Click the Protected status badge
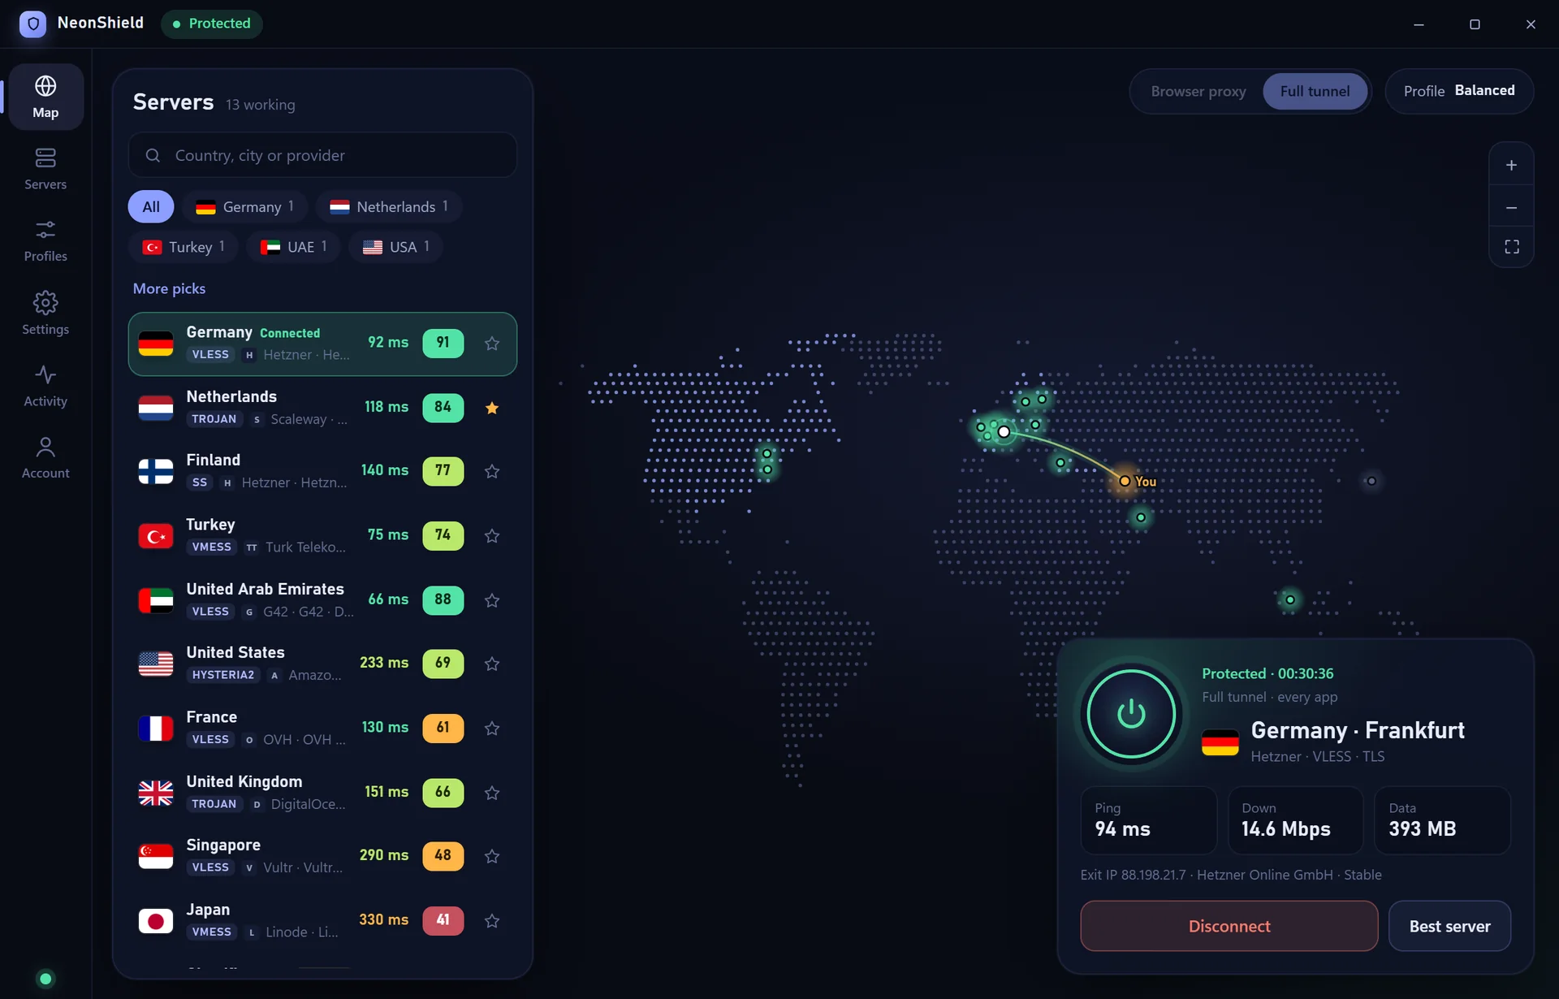The width and height of the screenshot is (1559, 999). click(x=212, y=24)
